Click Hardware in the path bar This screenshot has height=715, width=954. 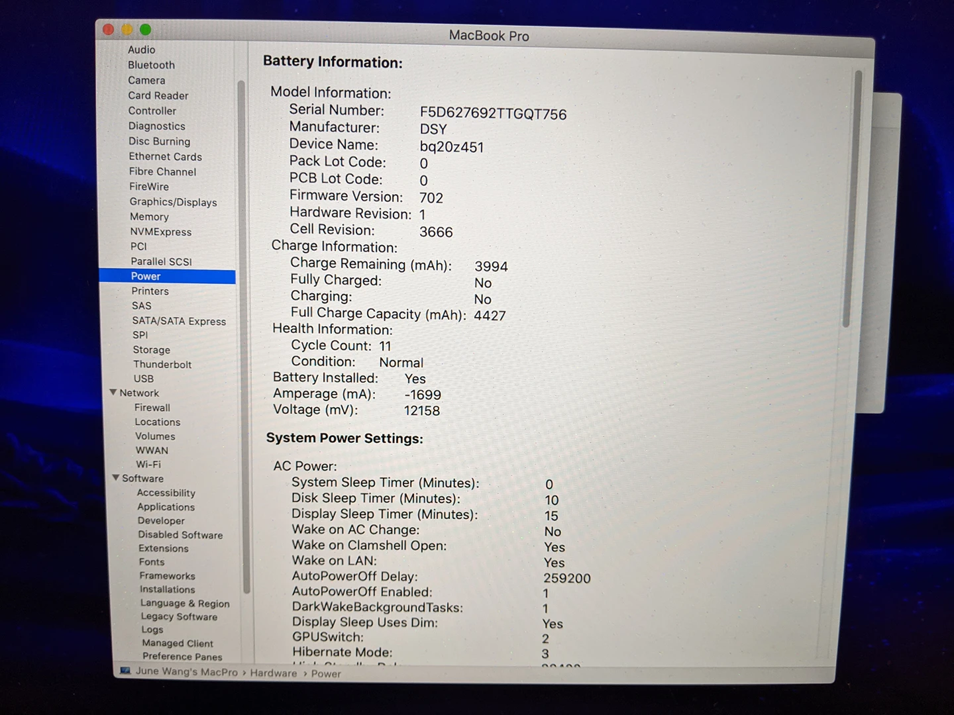(273, 673)
